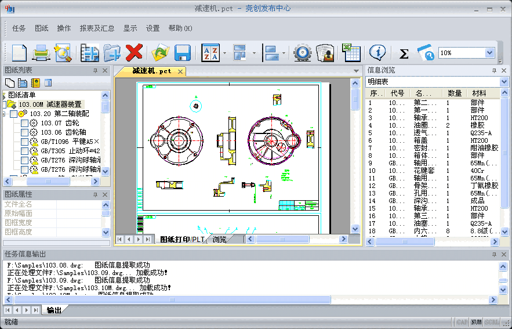Open the 10% zoom level dropdown
Viewport: 512px width, 329px height.
(x=489, y=53)
